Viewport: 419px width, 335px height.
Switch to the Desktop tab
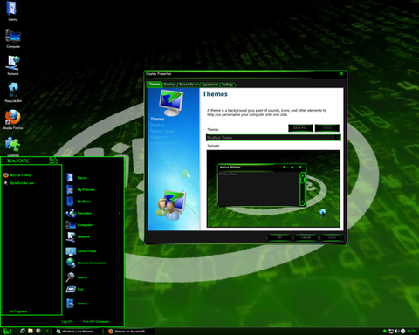(169, 85)
